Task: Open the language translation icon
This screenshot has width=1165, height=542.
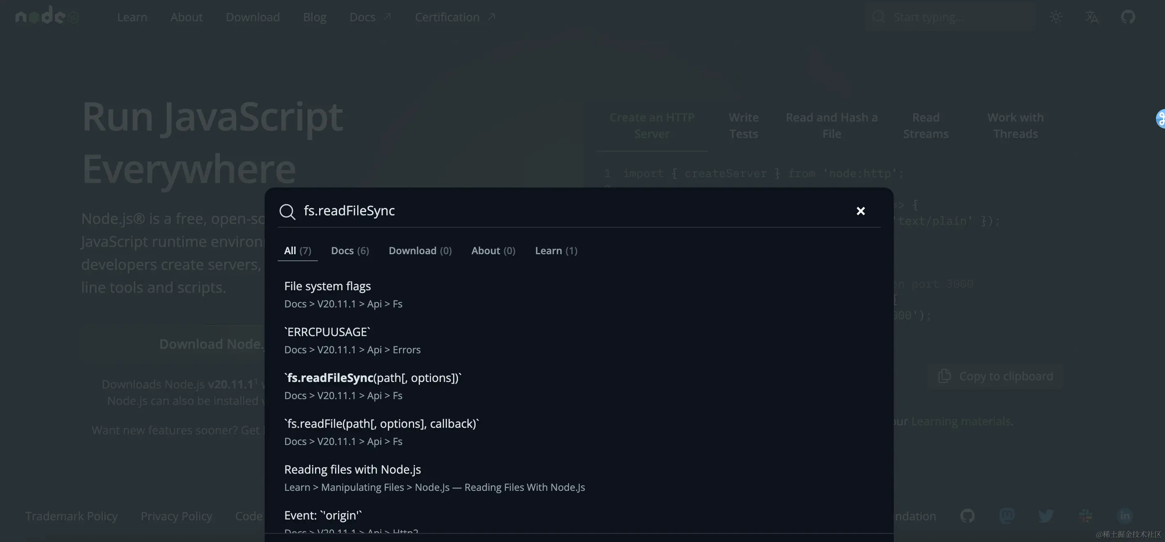Action: point(1092,17)
